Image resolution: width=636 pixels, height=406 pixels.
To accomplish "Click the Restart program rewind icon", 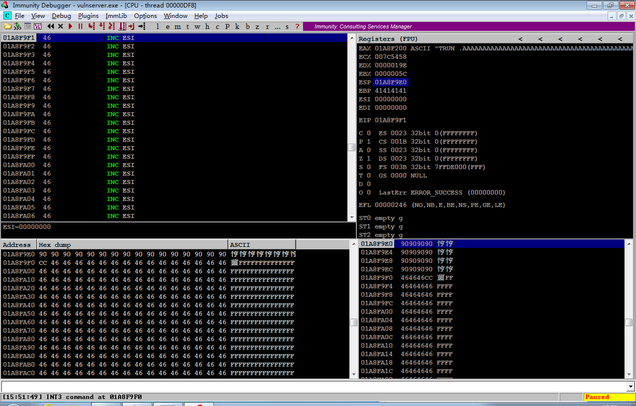I will point(51,26).
